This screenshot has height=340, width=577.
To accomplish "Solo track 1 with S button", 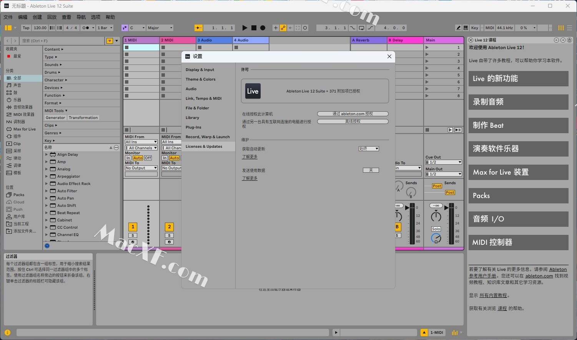I will pos(133,236).
